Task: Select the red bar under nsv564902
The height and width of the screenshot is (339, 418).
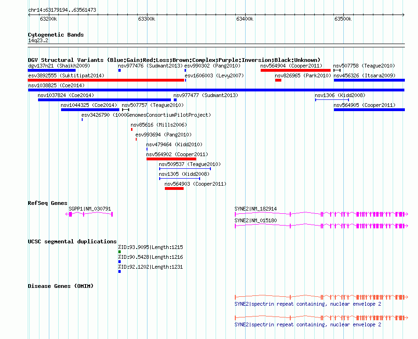Action: (x=171, y=159)
